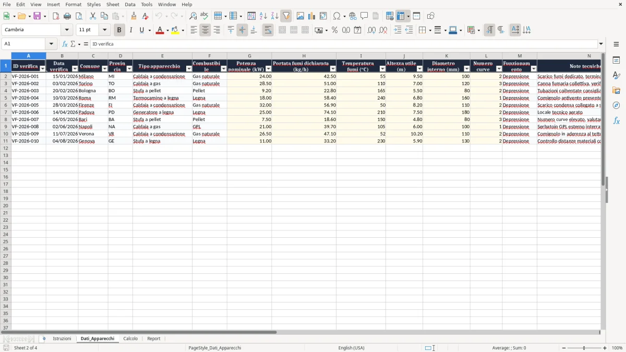Export directly as PDF
Viewport: 626px width, 352px height.
click(56, 16)
